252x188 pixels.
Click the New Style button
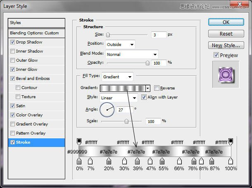click(x=226, y=46)
